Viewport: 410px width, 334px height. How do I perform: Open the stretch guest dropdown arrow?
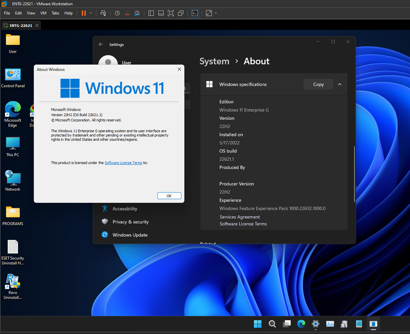coord(216,13)
